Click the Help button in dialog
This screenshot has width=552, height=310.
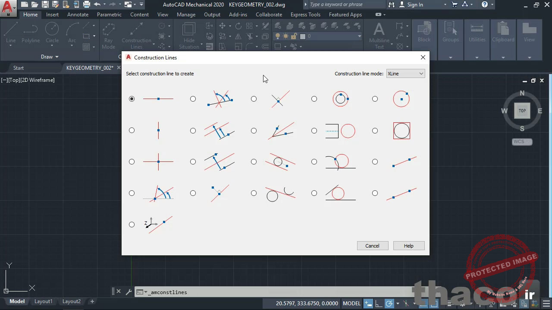[409, 246]
